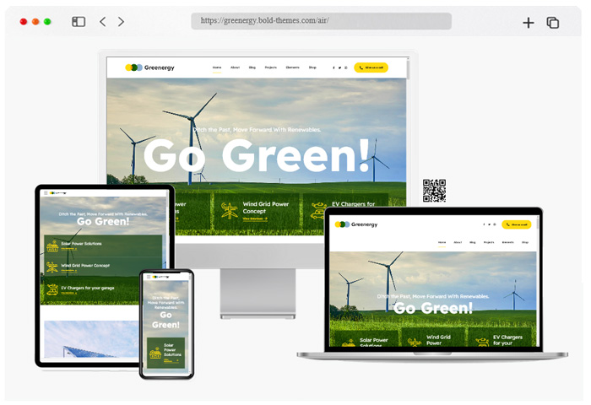591x405 pixels.
Task: Click the tablet Wind Grid Power Concept turbine icon
Action: click(52, 267)
